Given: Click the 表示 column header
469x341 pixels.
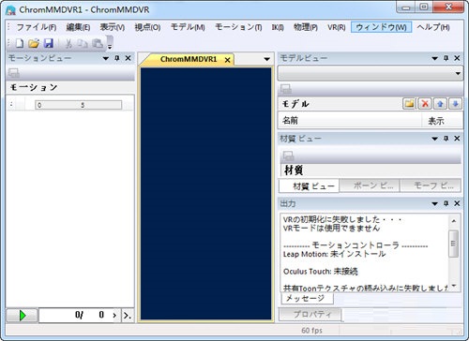Looking at the screenshot, I should (442, 120).
